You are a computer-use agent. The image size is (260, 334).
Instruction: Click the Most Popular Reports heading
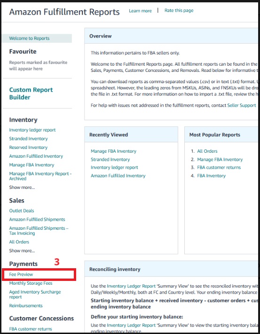214,135
